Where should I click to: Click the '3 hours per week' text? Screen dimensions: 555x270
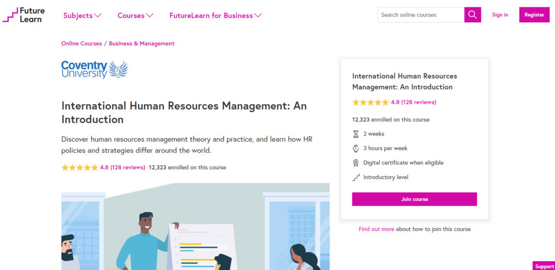point(385,148)
